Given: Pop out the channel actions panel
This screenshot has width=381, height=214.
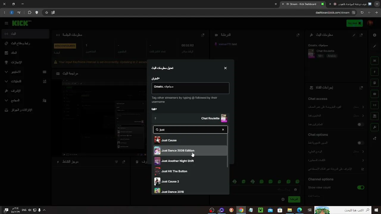Looking at the screenshot, I should 361,88.
